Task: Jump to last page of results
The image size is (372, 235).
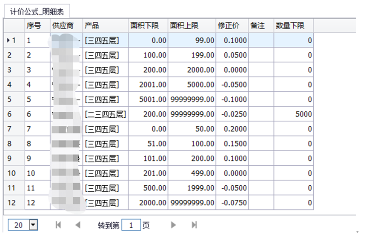Action: (x=194, y=225)
